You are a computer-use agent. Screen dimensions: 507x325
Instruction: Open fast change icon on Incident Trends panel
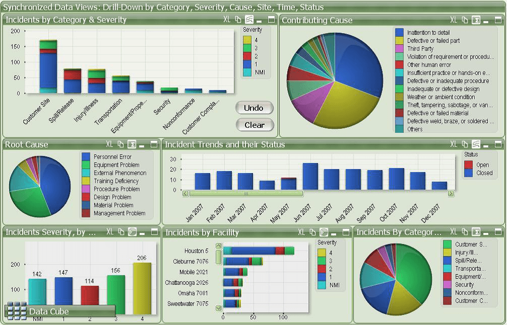(x=476, y=145)
